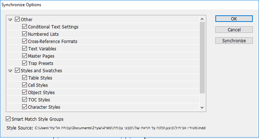
Task: Toggle the Master Pages checkbox
Action: coord(24,56)
